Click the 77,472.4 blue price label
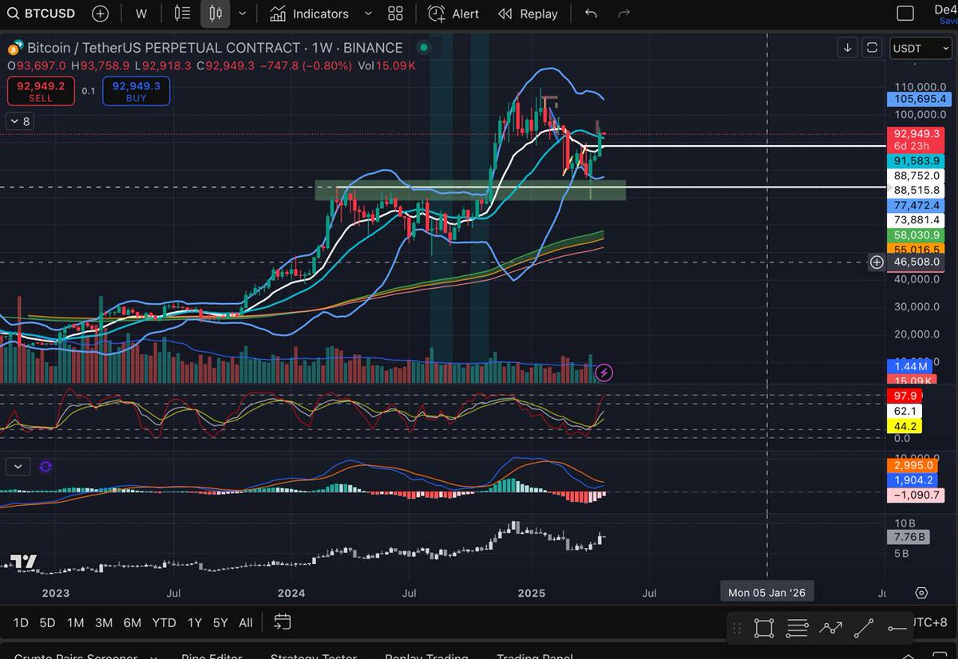 (916, 205)
